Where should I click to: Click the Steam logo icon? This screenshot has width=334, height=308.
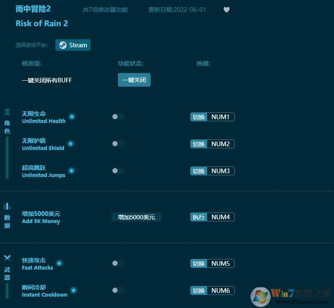click(63, 45)
